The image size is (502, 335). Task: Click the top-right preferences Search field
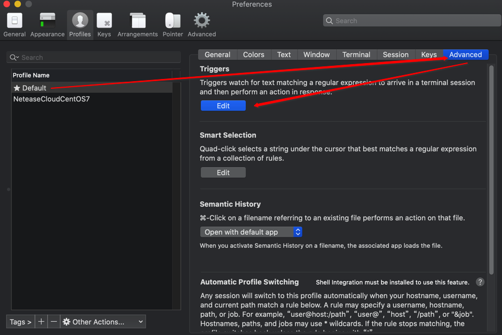click(x=412, y=21)
